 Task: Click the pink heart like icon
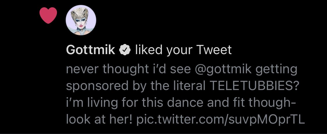48,15
